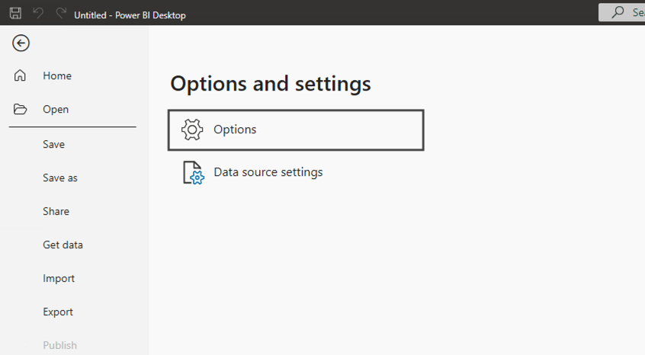Focus the search box in title bar
The image size is (645, 355).
pos(621,12)
